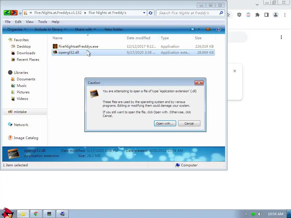Click the New folder button
The image size is (291, 218).
pyautogui.click(x=114, y=29)
